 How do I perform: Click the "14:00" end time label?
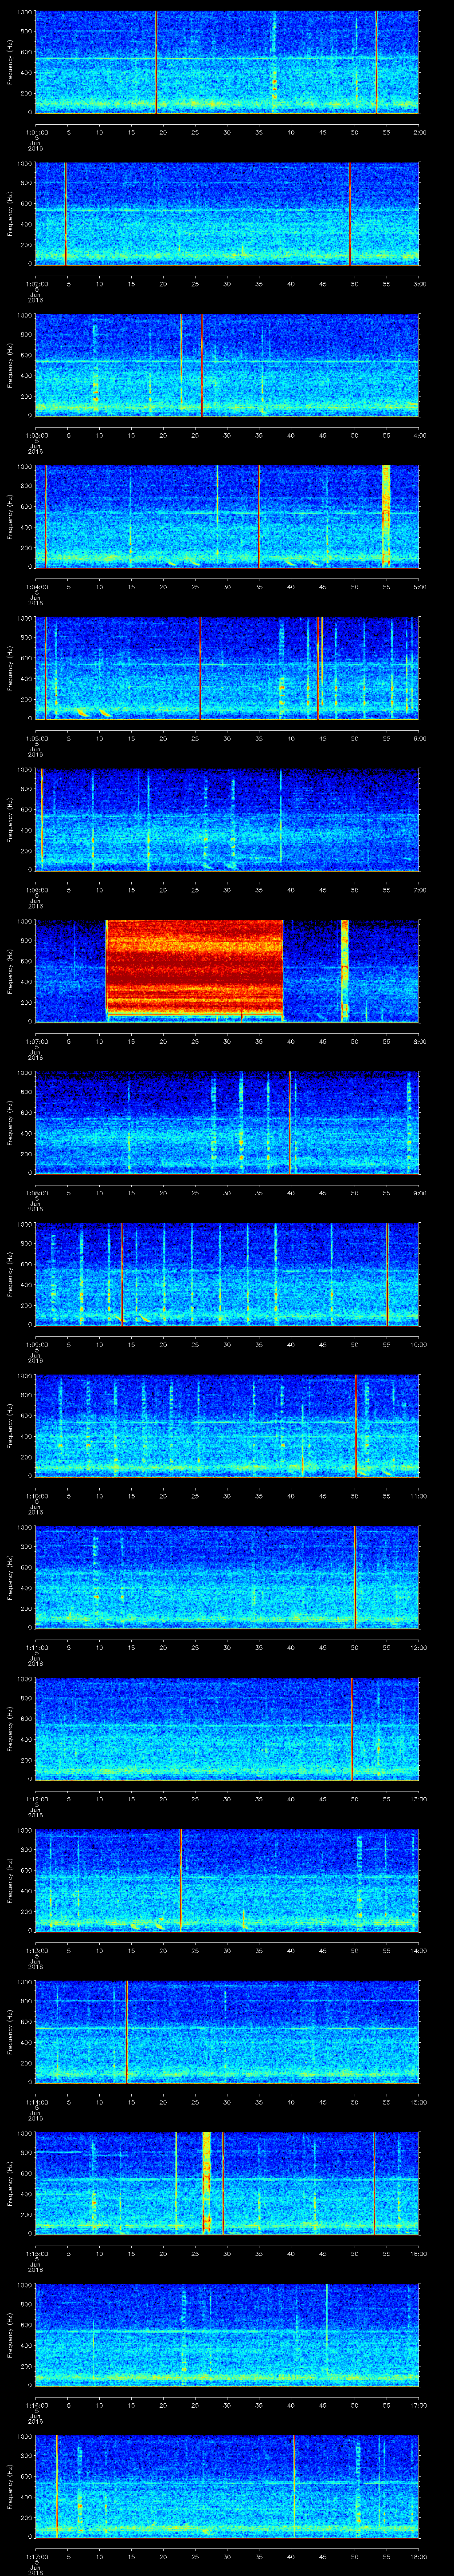pos(418,1950)
